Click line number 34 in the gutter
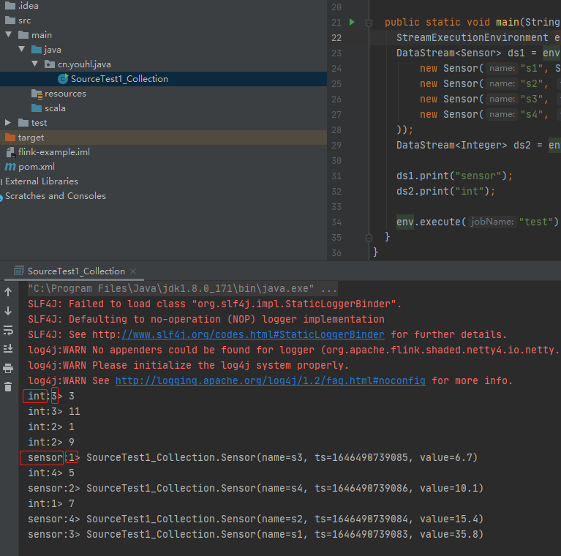Image resolution: width=561 pixels, height=556 pixels. click(336, 222)
